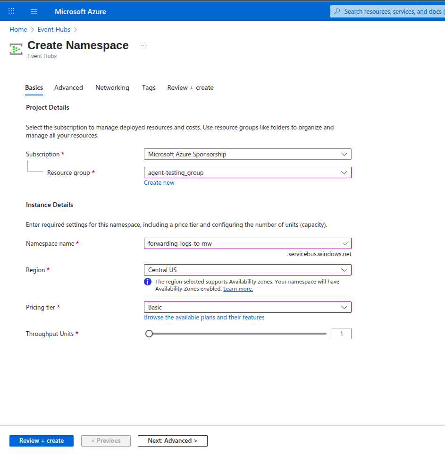This screenshot has height=456, width=445.
Task: Open the app launcher grid icon
Action: click(11, 11)
